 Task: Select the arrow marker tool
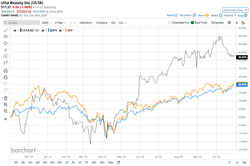tap(5, 50)
